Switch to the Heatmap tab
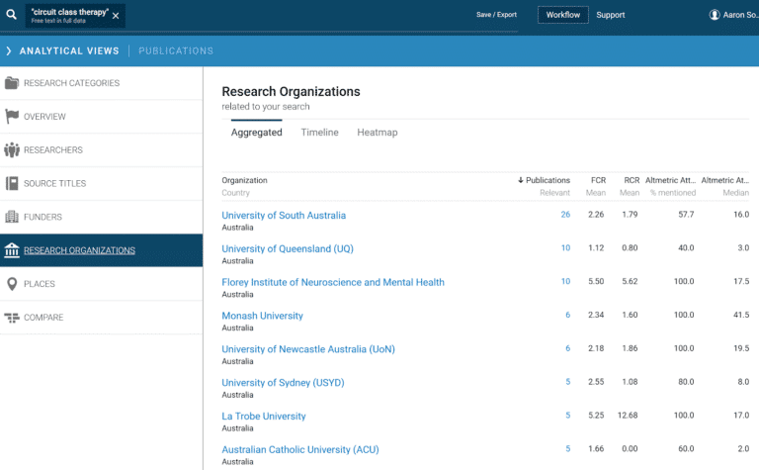Image resolution: width=759 pixels, height=470 pixels. (x=378, y=133)
